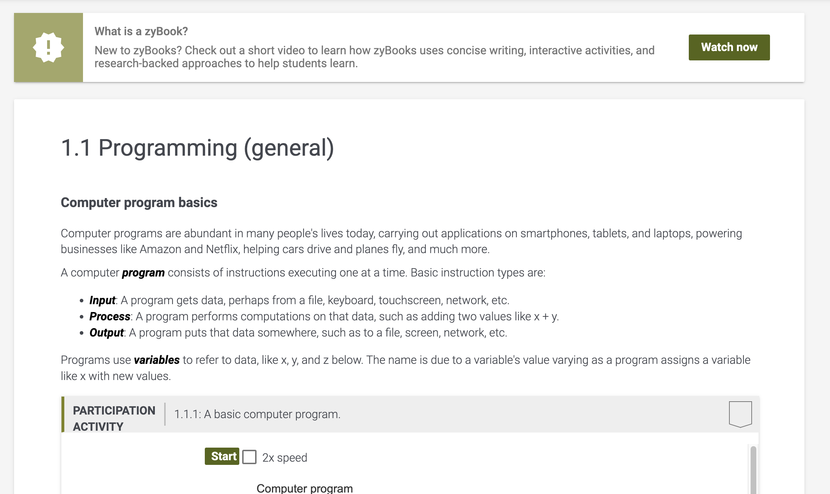Click the 'Computer program basics' subheading
830x494 pixels.
coord(139,202)
